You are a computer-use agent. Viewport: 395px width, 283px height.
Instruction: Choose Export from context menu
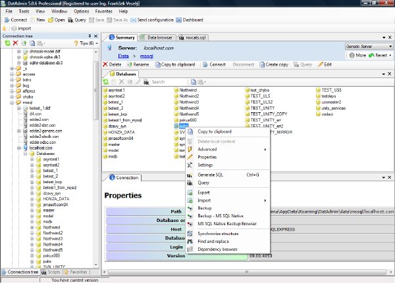click(x=228, y=193)
